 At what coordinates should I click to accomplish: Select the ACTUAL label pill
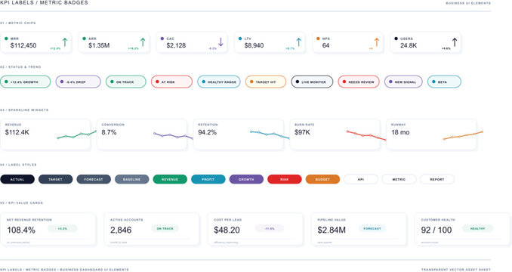(x=17, y=179)
